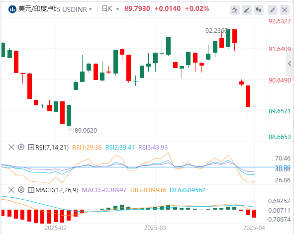
Task: Click the RSI2:39.41 readout
Action: pyautogui.click(x=120, y=148)
